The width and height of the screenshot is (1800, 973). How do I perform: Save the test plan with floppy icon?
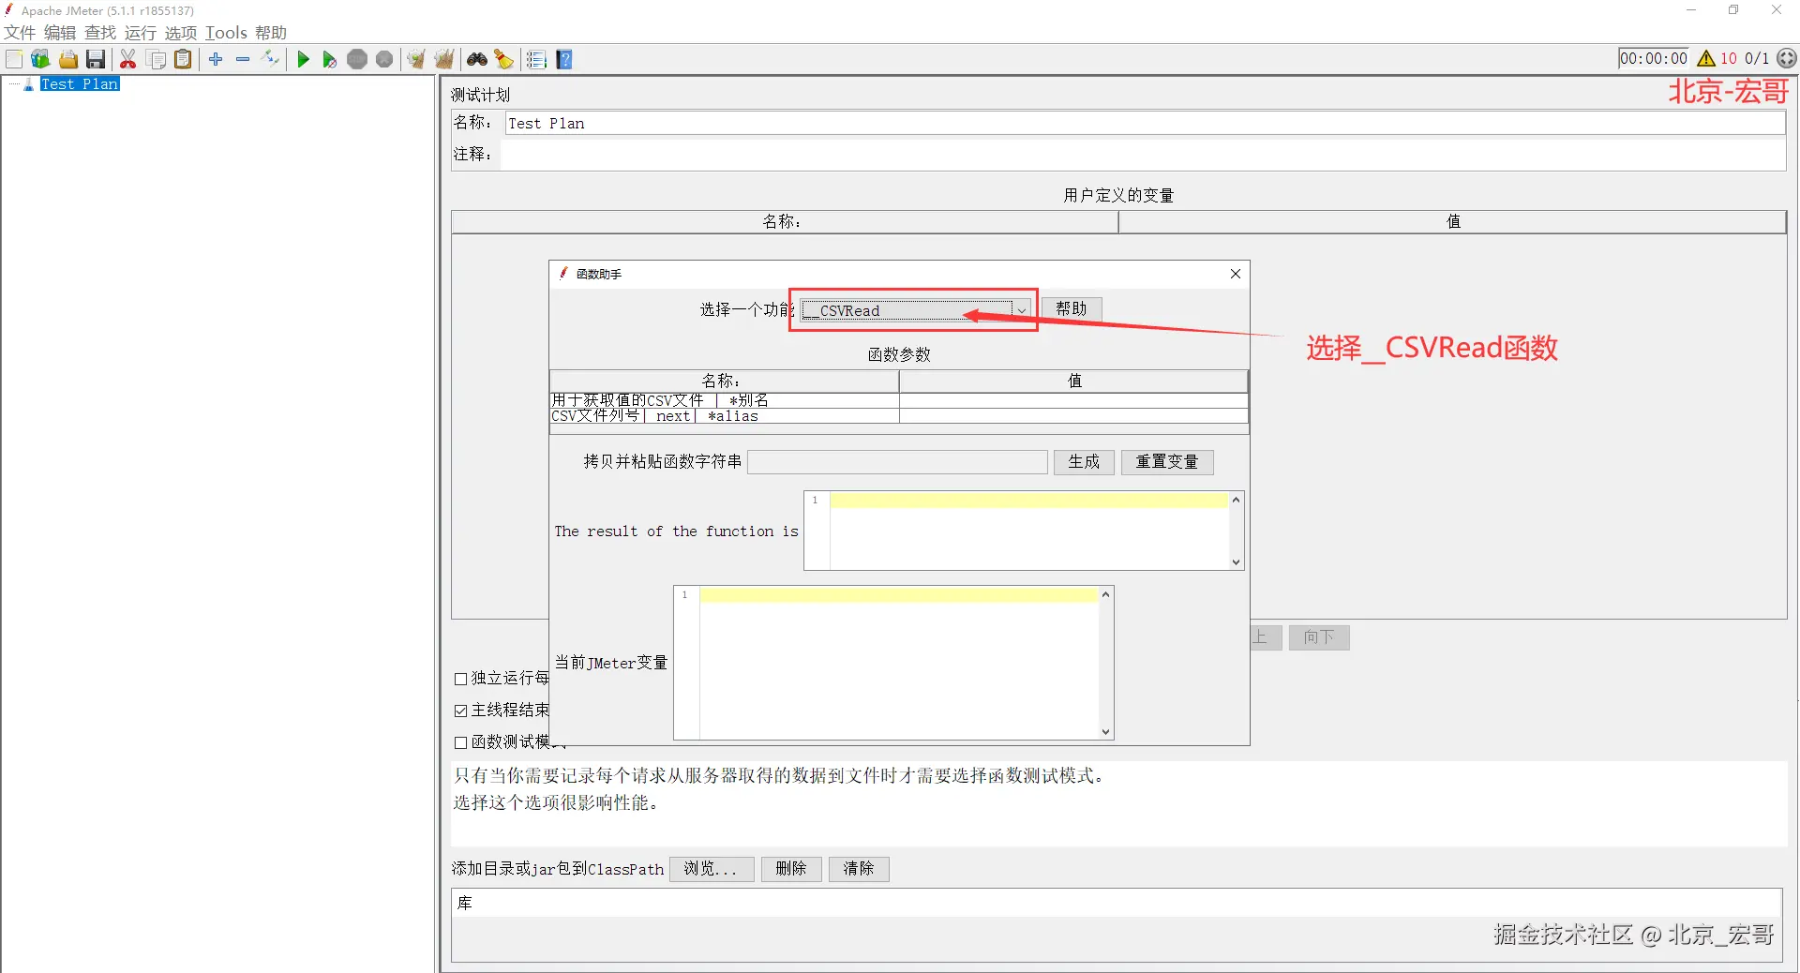coord(96,59)
